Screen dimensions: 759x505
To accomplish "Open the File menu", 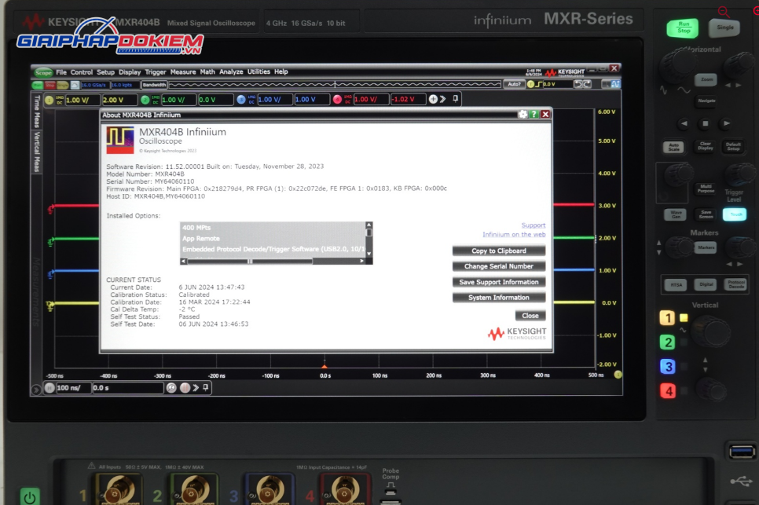I will [61, 72].
